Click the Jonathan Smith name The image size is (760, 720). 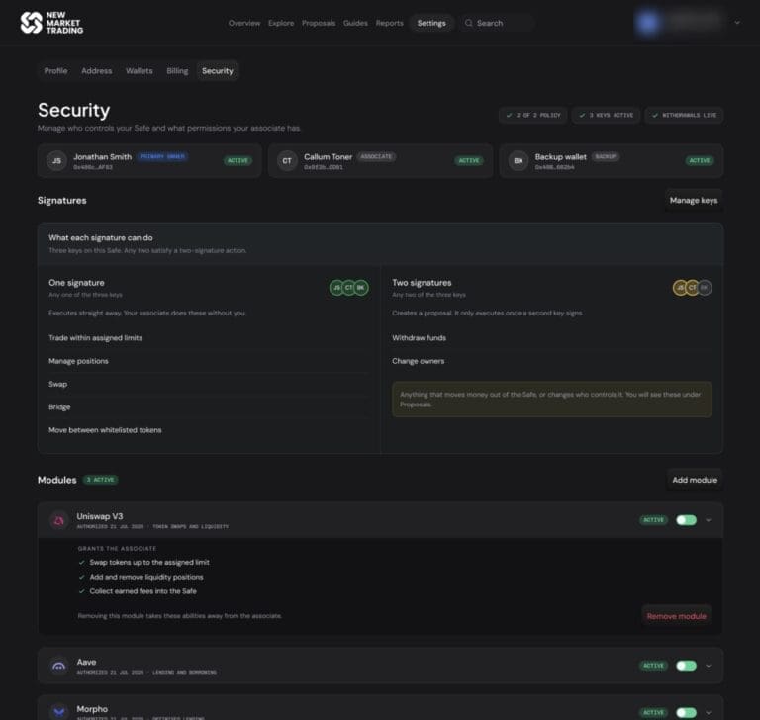point(102,157)
